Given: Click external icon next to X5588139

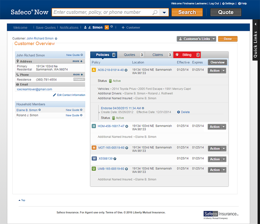Looking at the screenshot, I should (115, 159).
